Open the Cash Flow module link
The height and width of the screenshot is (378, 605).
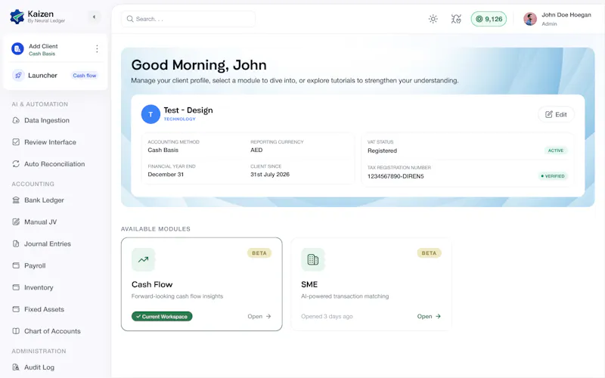point(259,316)
